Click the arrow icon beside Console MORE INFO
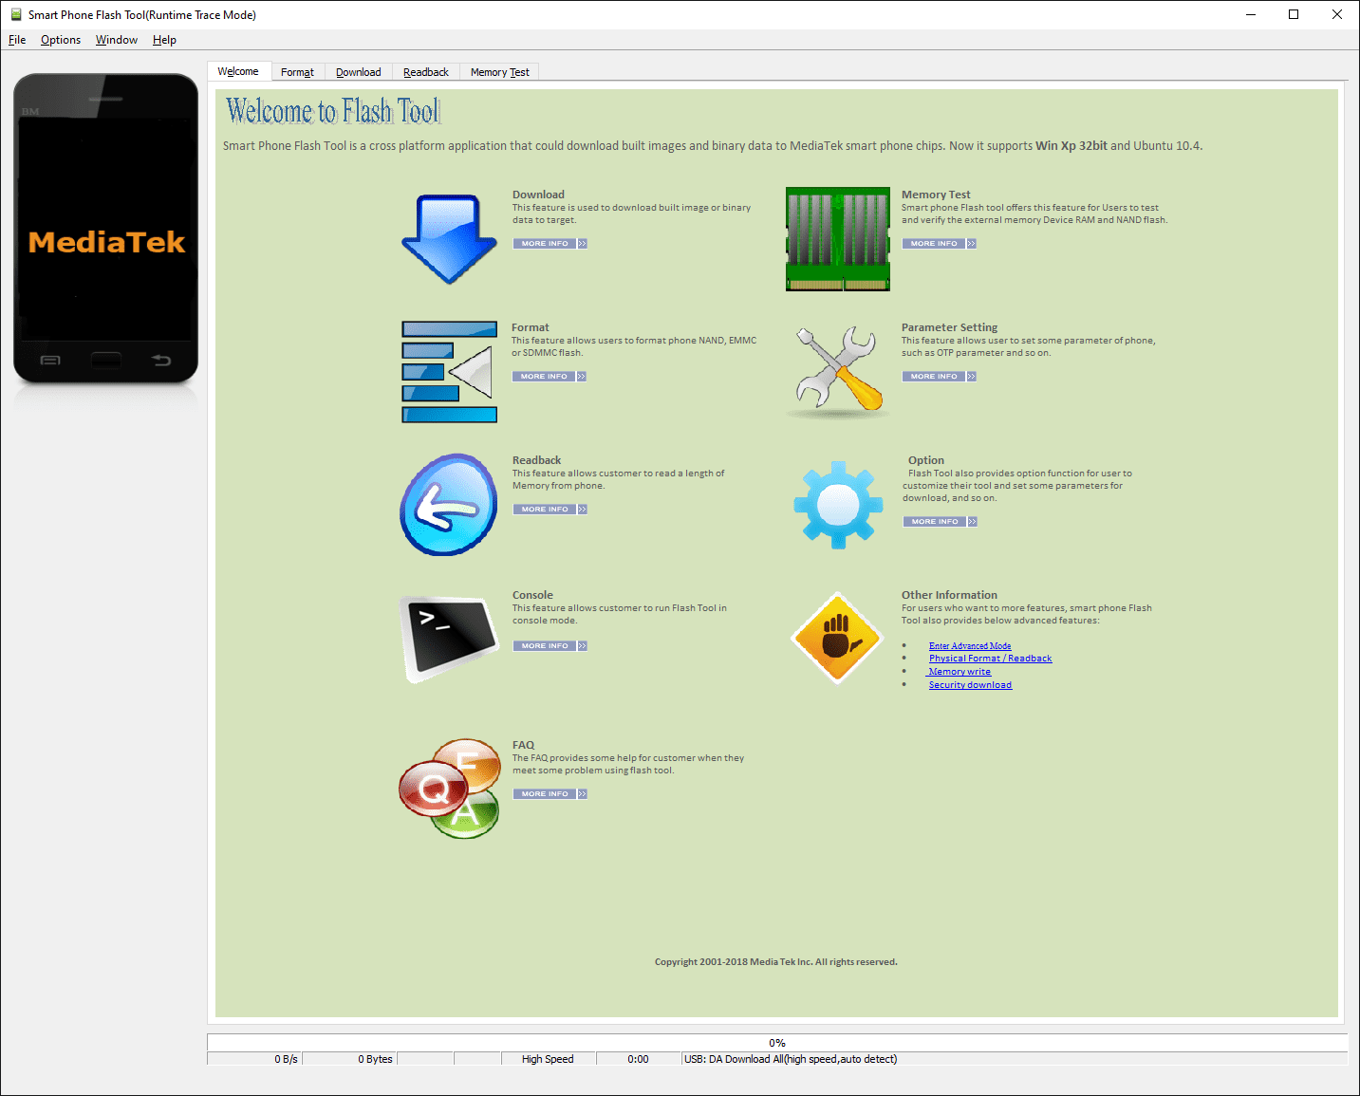1360x1096 pixels. pos(583,646)
